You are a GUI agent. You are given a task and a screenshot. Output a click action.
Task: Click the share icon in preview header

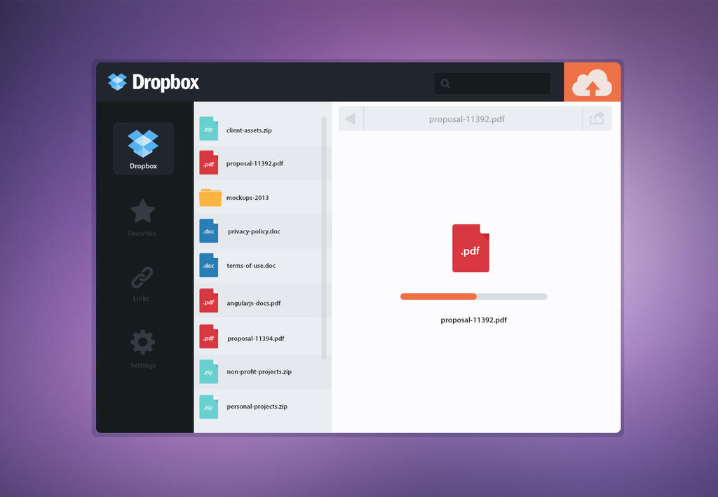(x=597, y=118)
